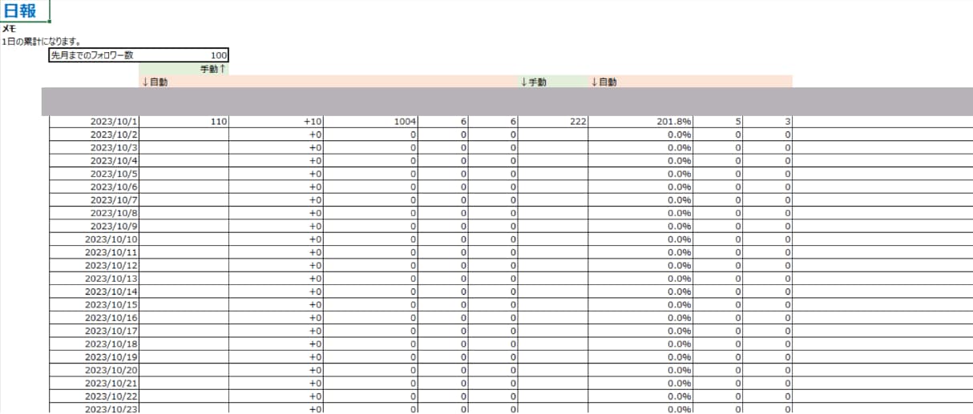Screen dimensions: 973x414
Task: Click the +0 cell in the 2023/10/4 row
Action: click(x=277, y=160)
